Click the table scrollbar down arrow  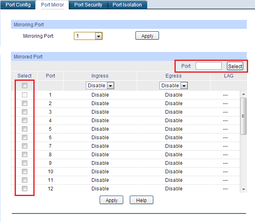pos(244,189)
